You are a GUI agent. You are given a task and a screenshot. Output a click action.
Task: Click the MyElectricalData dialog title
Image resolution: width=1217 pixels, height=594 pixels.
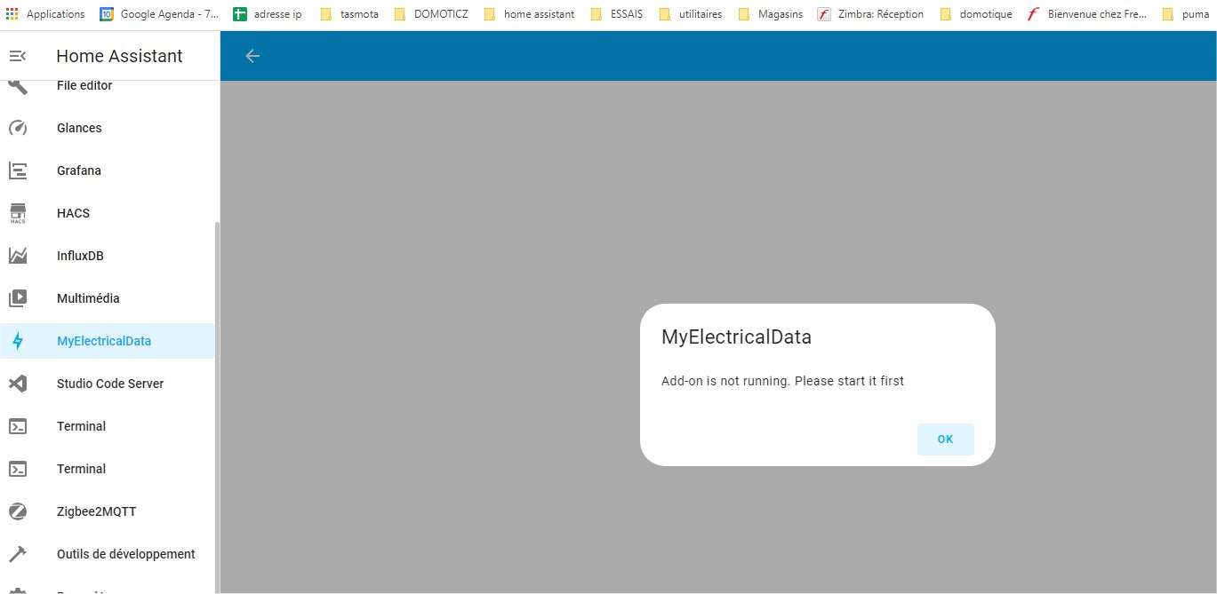click(736, 337)
